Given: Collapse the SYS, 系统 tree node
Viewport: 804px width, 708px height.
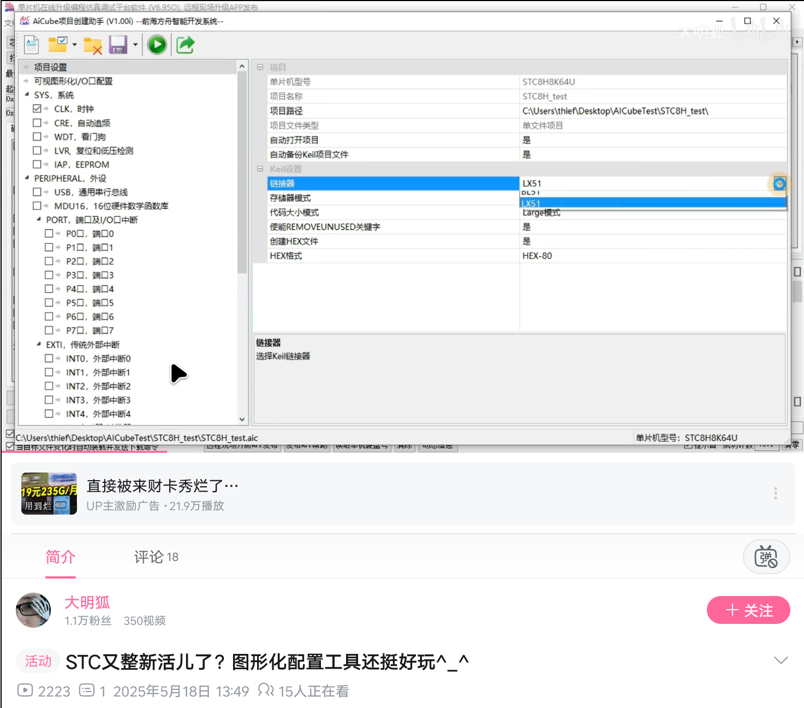Looking at the screenshot, I should coord(27,95).
